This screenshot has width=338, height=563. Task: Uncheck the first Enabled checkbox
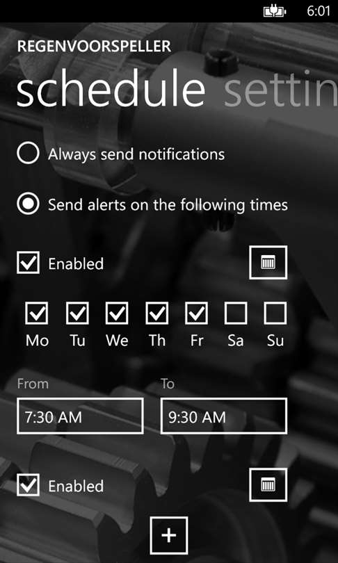coord(28,263)
